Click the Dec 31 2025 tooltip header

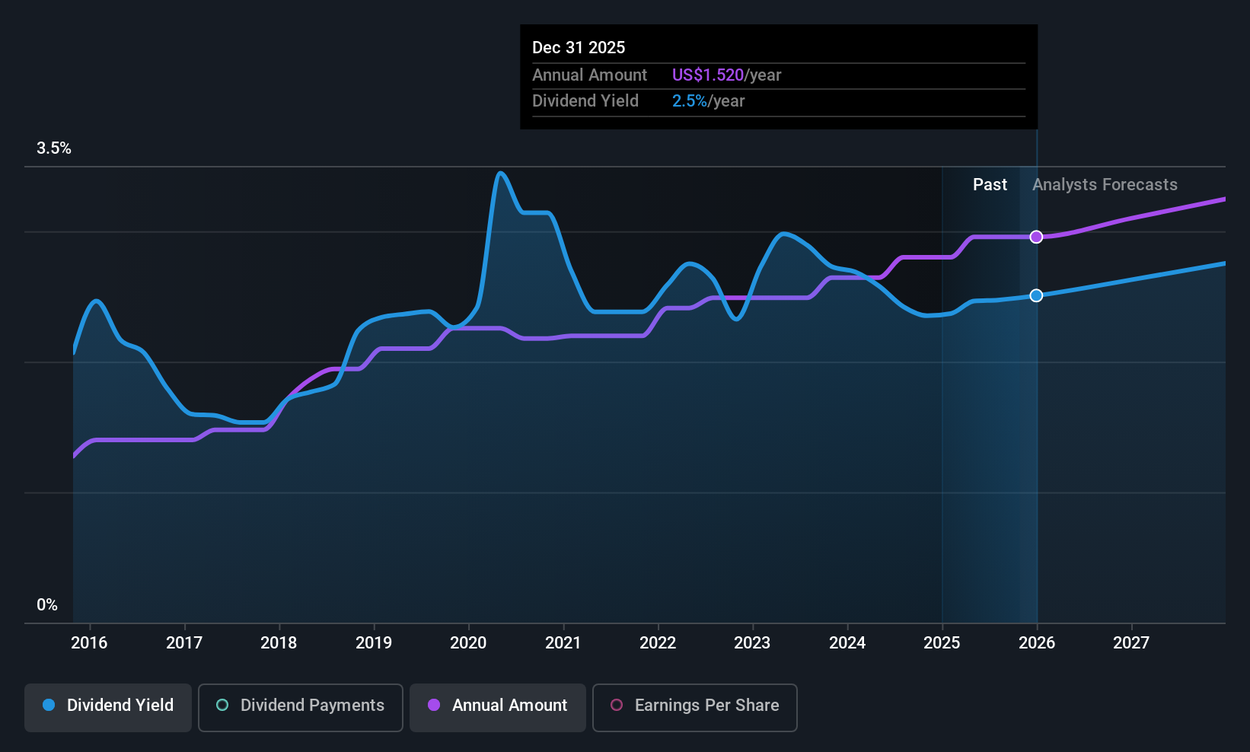point(579,47)
